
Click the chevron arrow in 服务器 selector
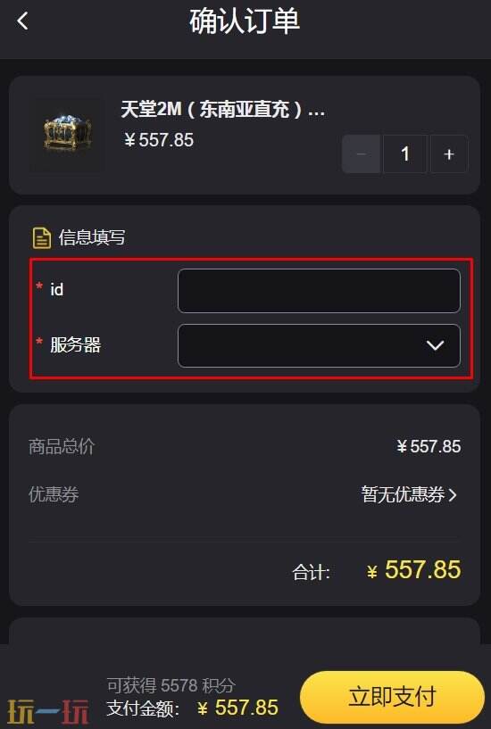tap(436, 345)
